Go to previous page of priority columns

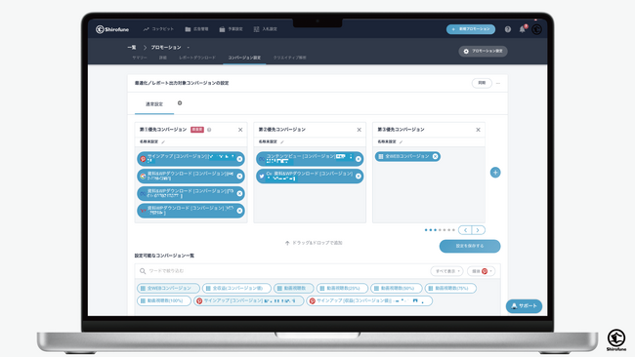click(465, 230)
